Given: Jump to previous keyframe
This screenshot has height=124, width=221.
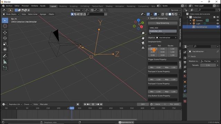Looking at the screenshot, I should pyautogui.click(x=88, y=104).
